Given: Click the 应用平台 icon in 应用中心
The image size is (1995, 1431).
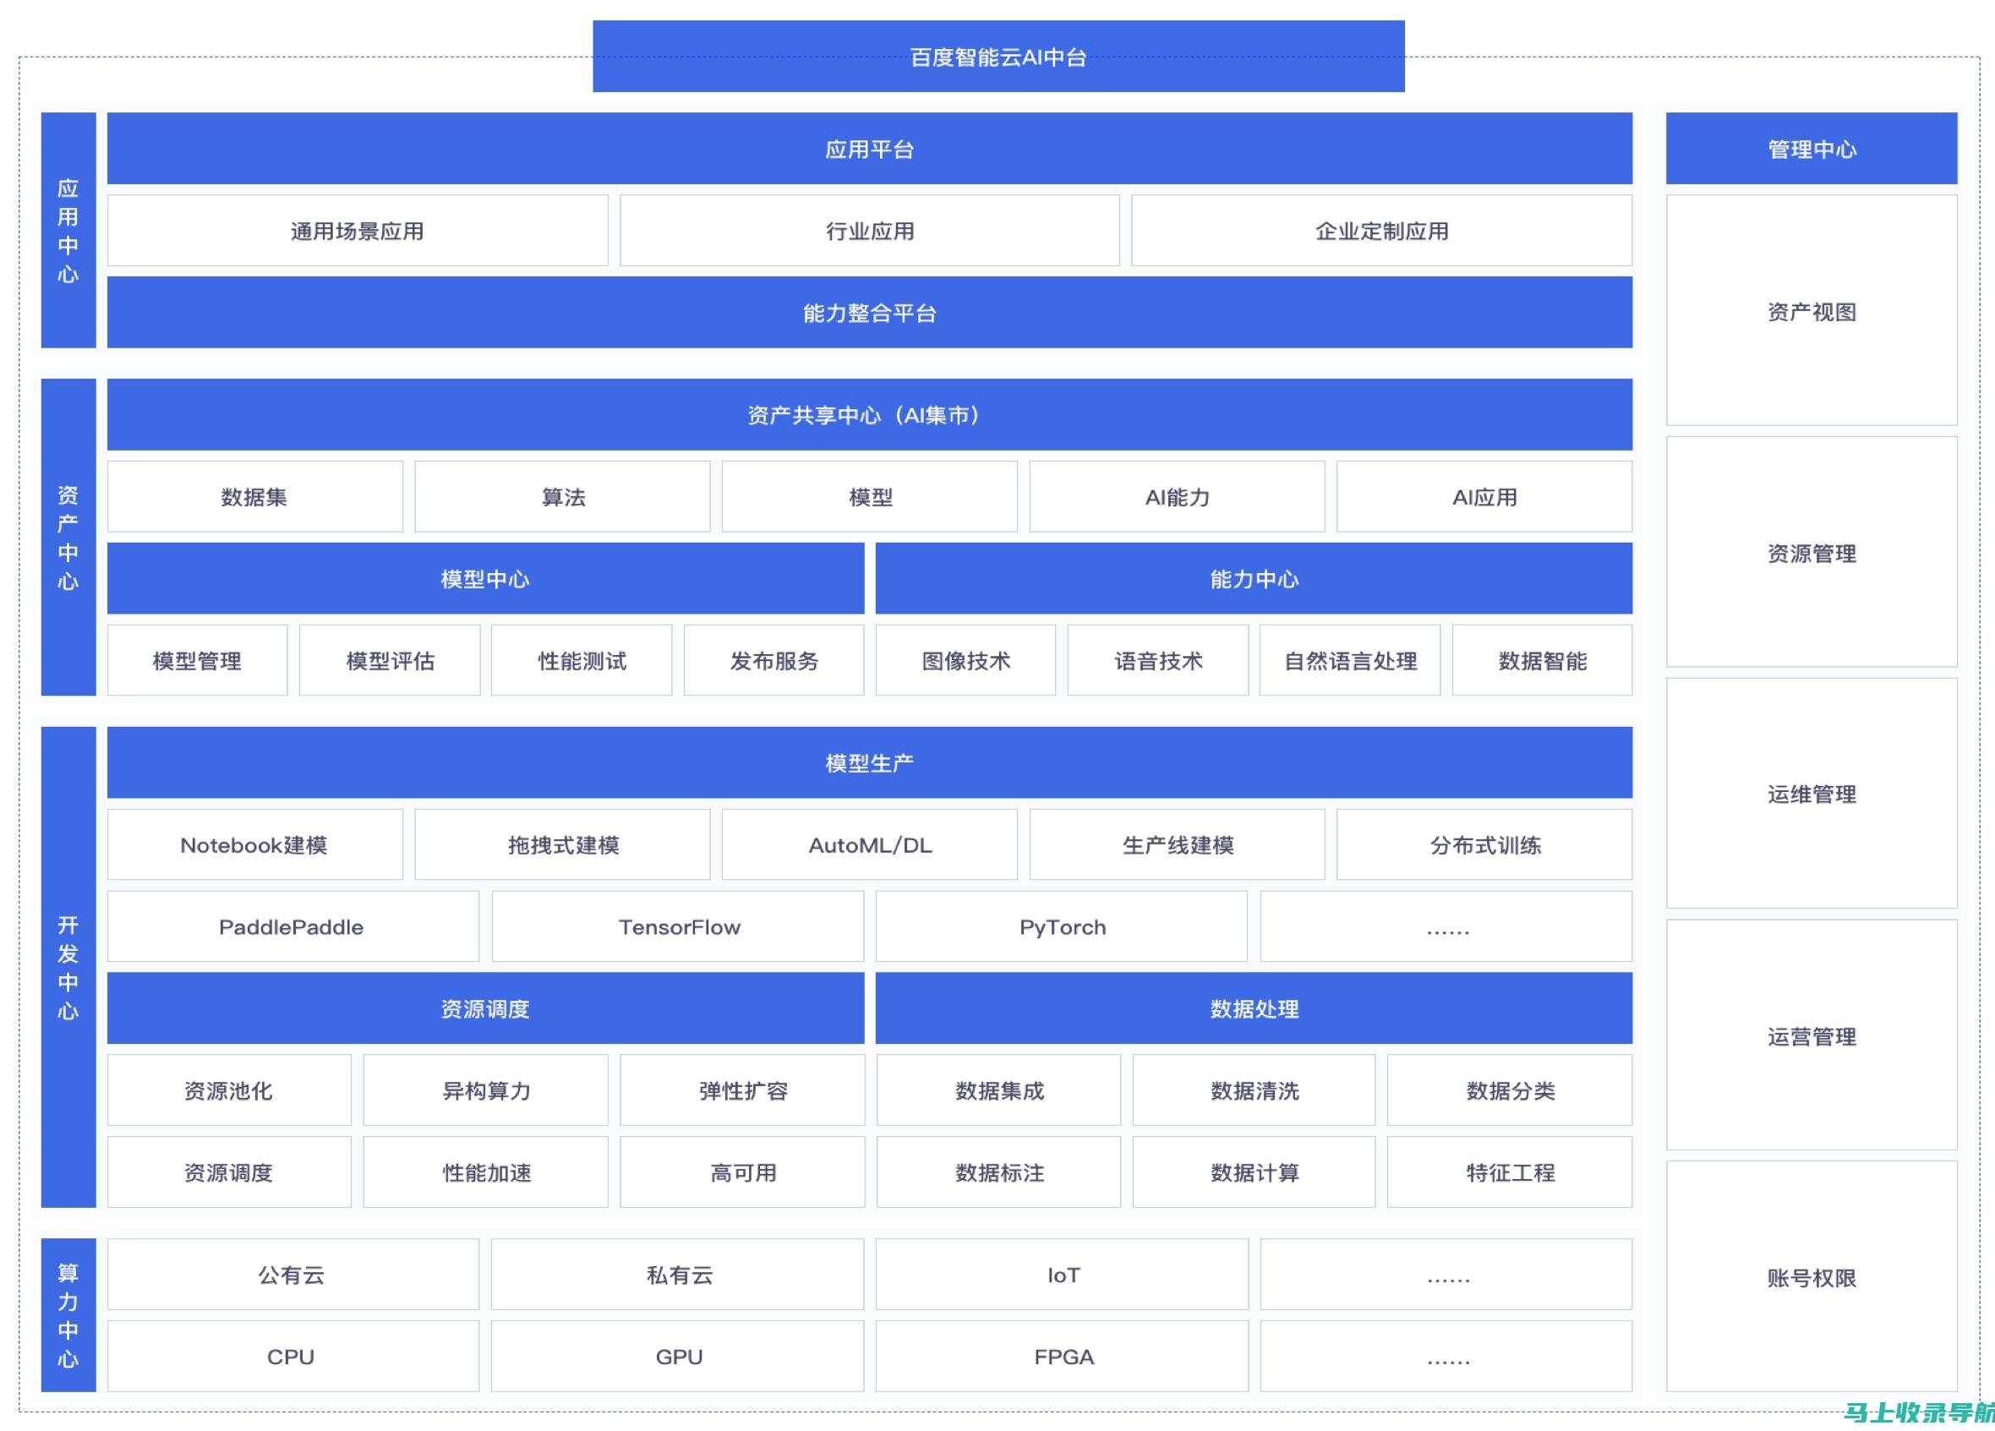Looking at the screenshot, I should coord(867,147).
